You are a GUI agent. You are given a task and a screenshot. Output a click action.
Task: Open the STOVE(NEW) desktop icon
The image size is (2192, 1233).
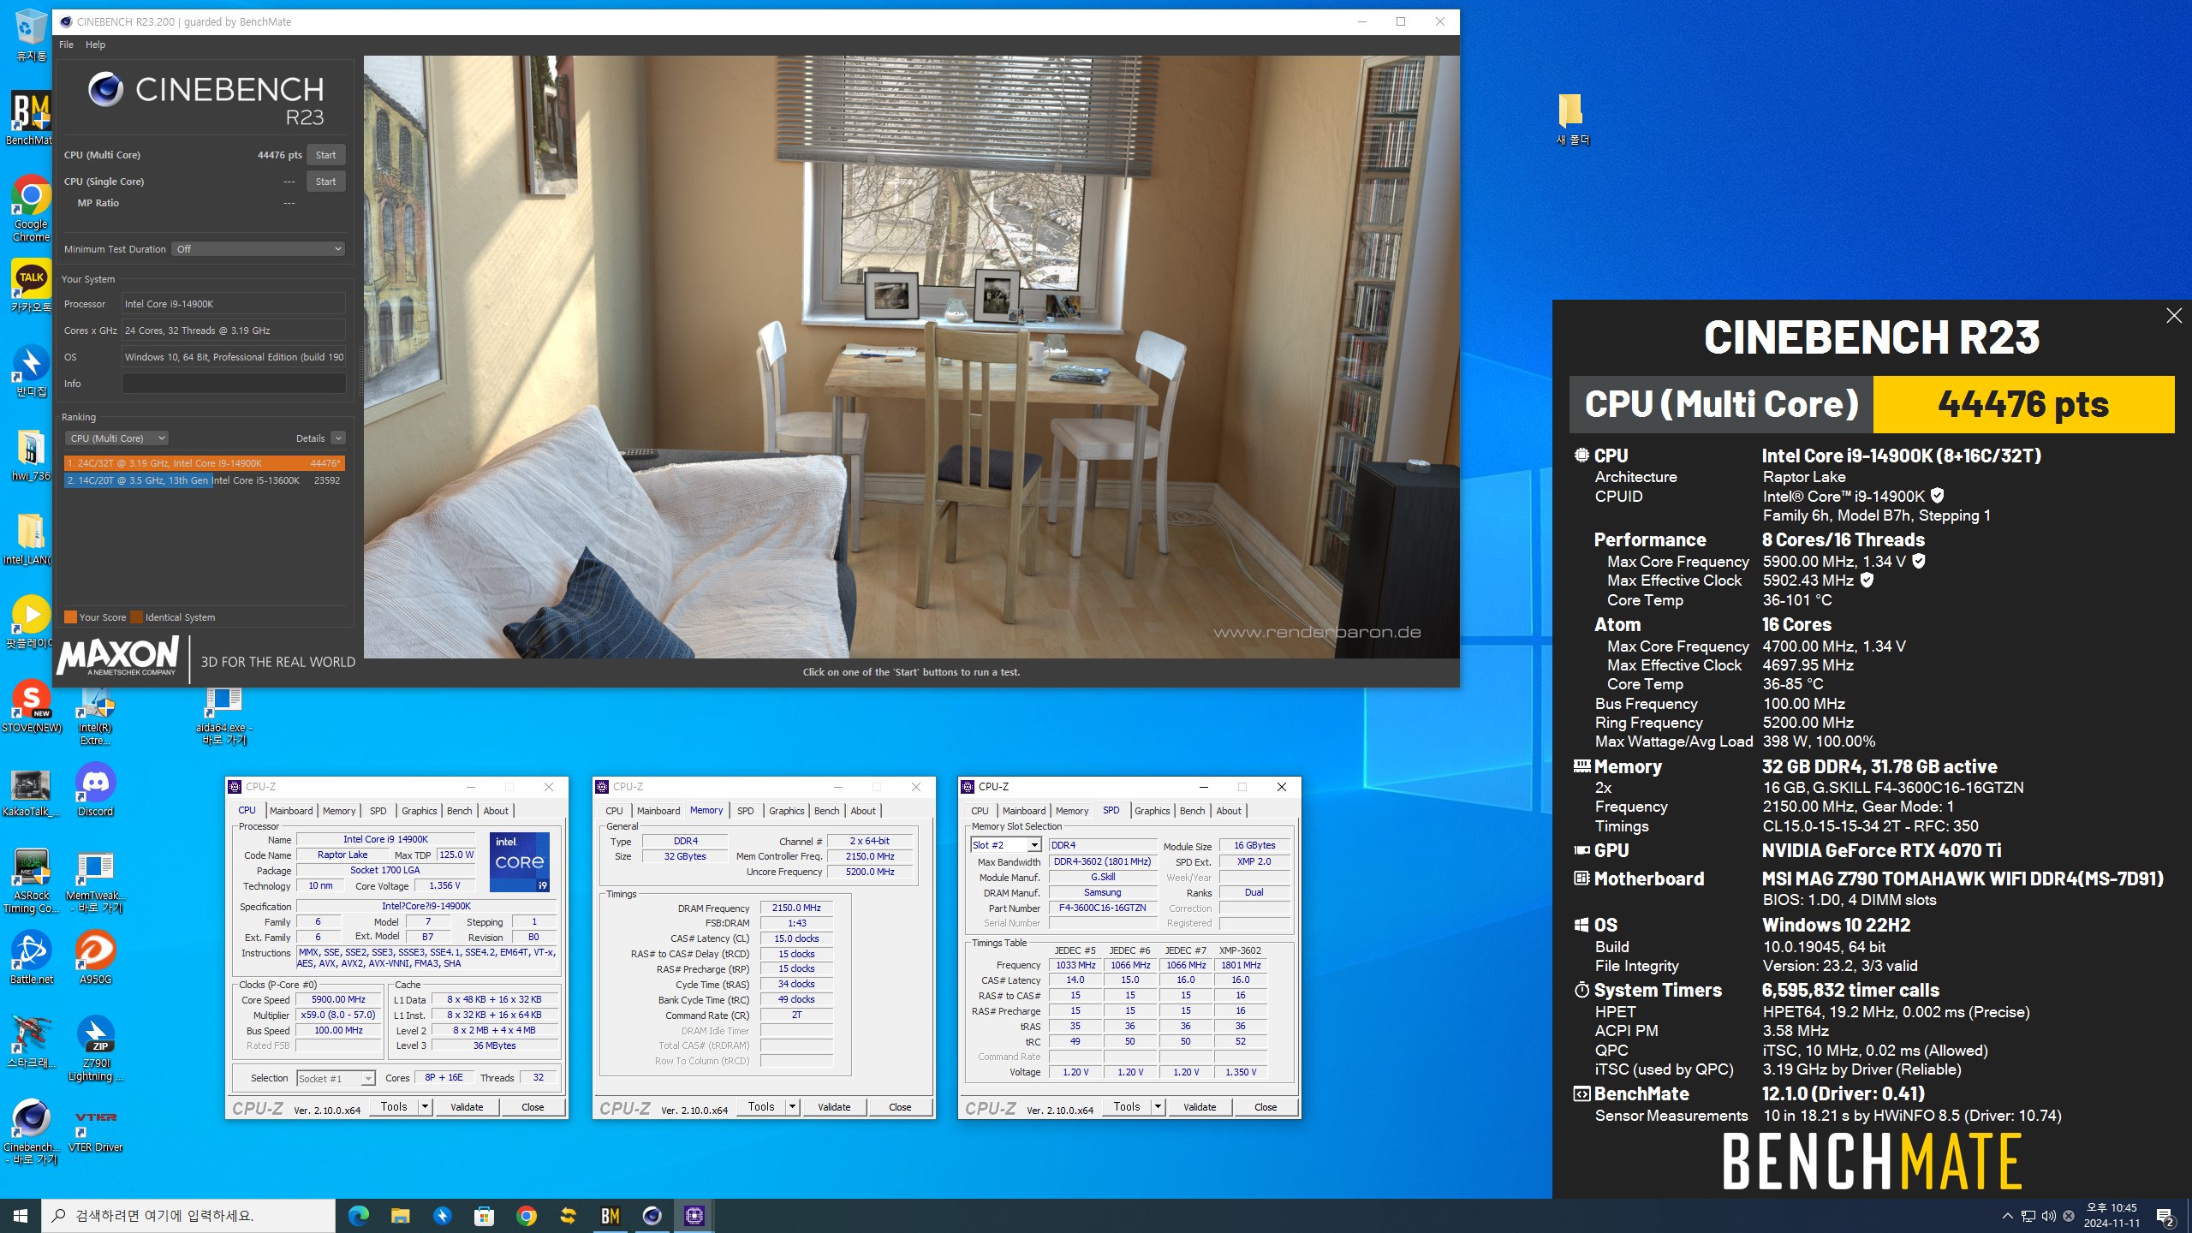(31, 707)
